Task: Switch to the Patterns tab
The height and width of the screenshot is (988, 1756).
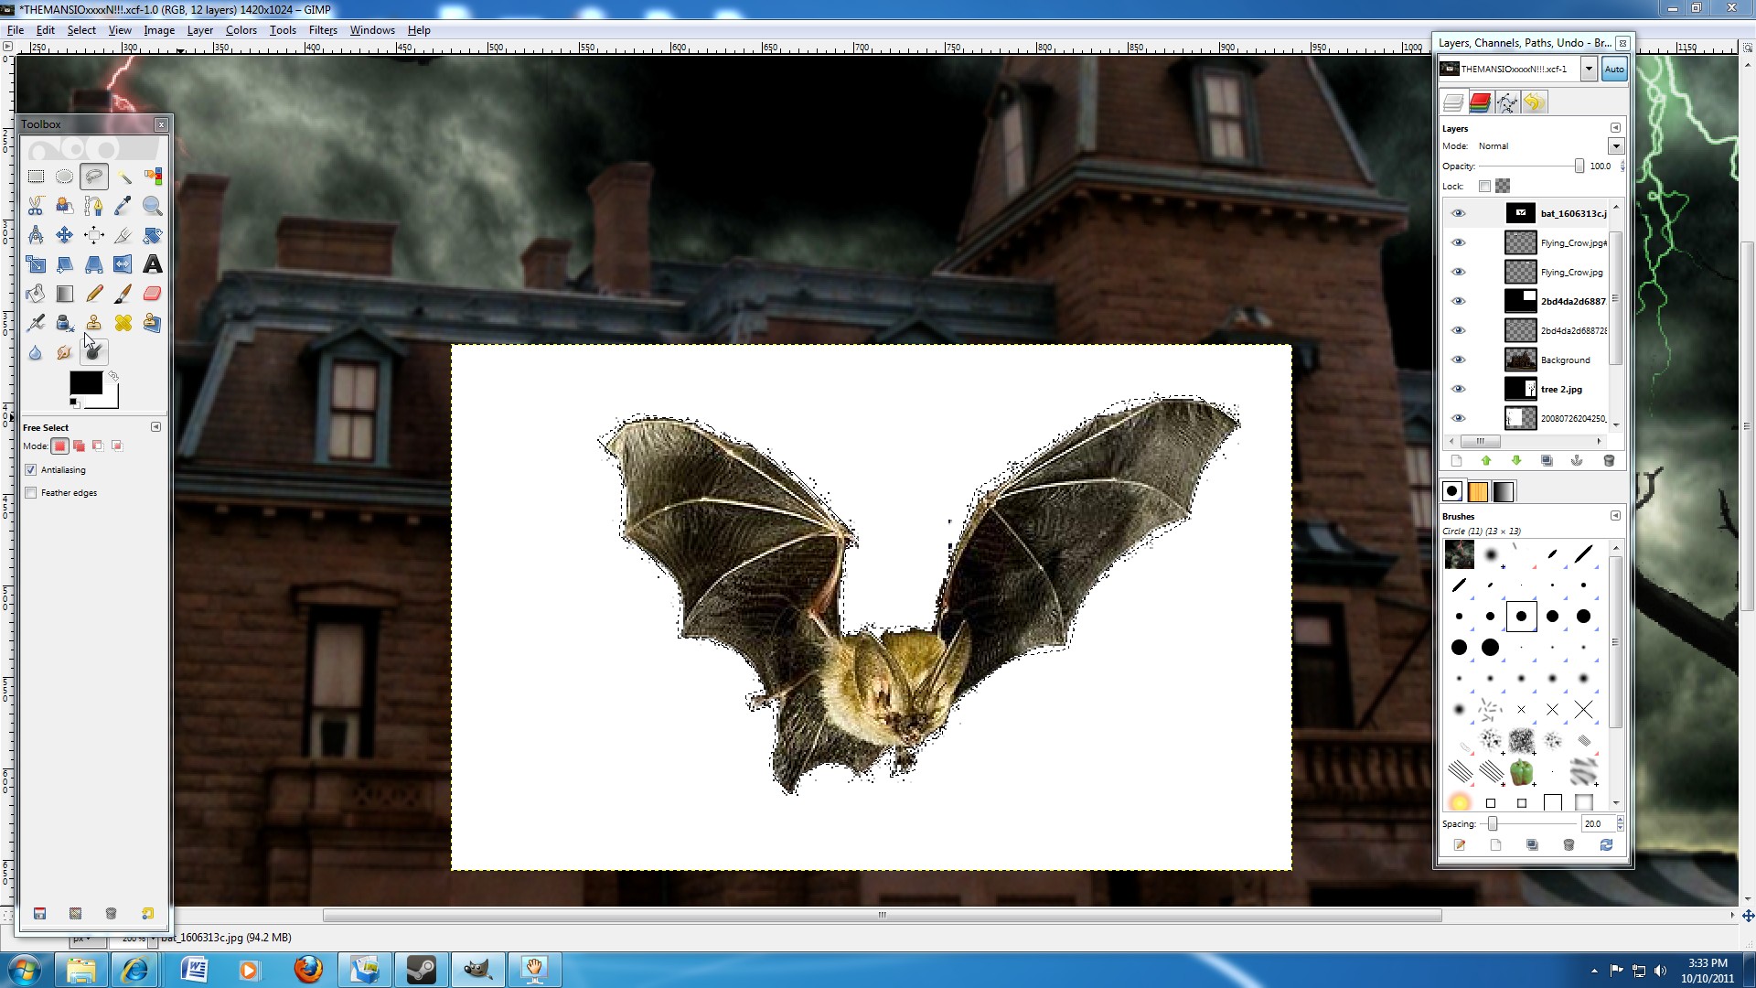Action: pyautogui.click(x=1478, y=491)
